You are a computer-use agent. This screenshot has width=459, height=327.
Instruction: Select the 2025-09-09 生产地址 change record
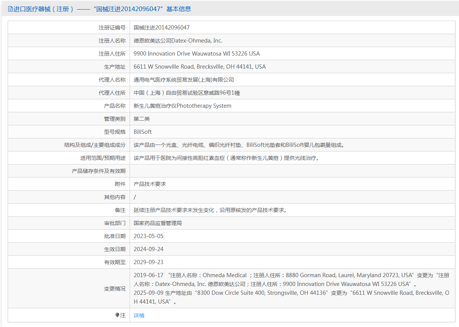click(291, 297)
